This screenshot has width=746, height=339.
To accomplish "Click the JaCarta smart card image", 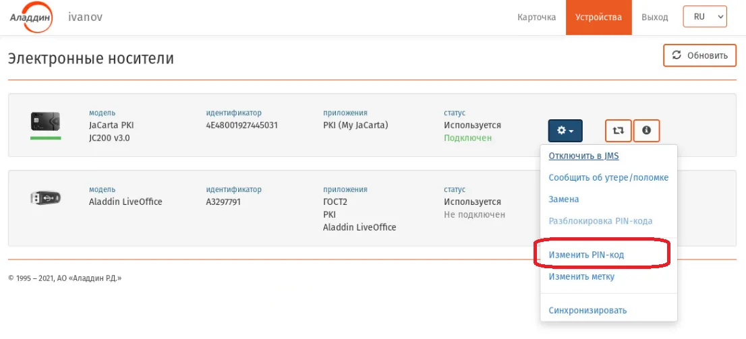I will pos(45,122).
